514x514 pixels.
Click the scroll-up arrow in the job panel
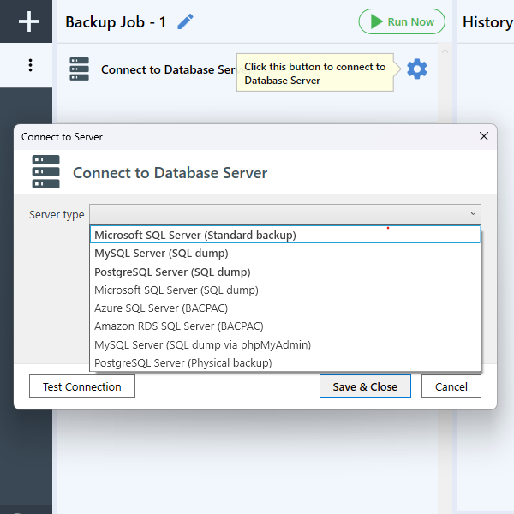tap(445, 51)
